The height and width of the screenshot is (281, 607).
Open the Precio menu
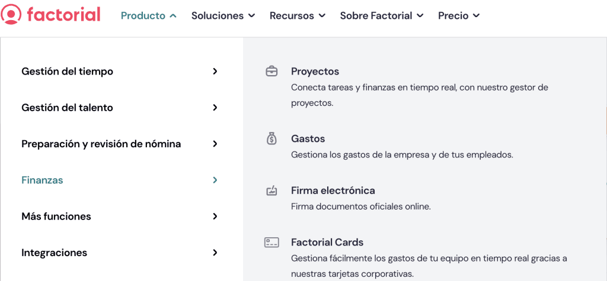pos(459,16)
